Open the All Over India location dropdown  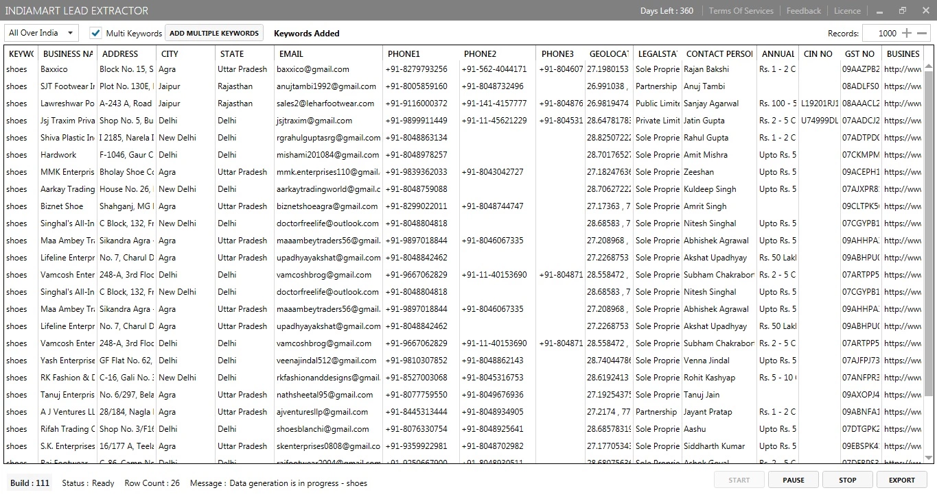pyautogui.click(x=41, y=33)
